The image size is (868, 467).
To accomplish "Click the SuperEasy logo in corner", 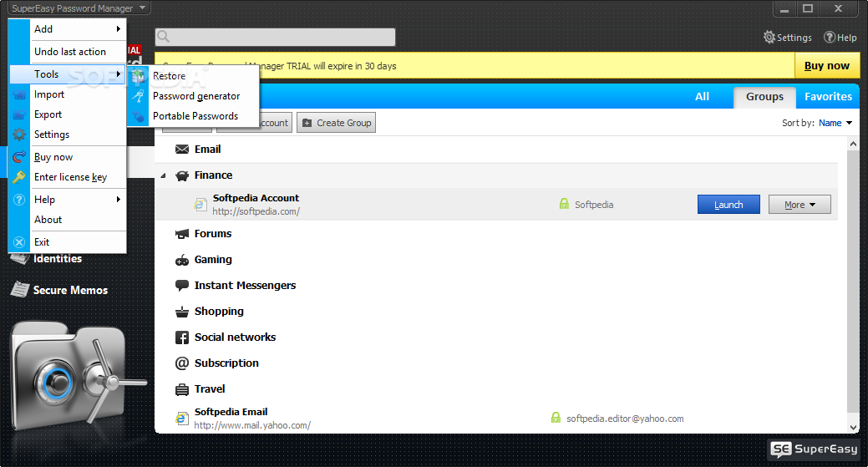I will tap(815, 449).
